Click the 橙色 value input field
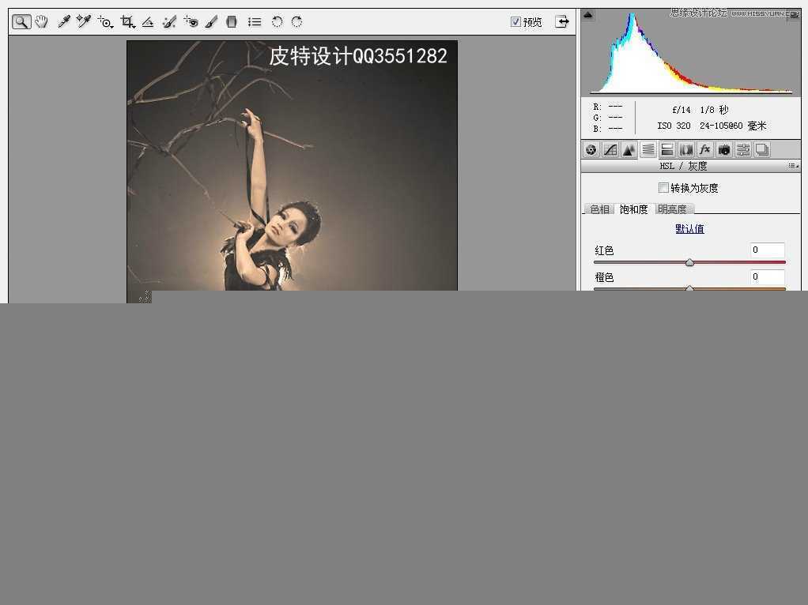Image resolution: width=808 pixels, height=605 pixels. point(768,277)
